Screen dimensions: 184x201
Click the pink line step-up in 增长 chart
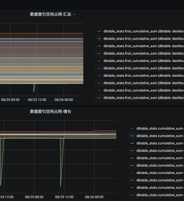click(94, 131)
